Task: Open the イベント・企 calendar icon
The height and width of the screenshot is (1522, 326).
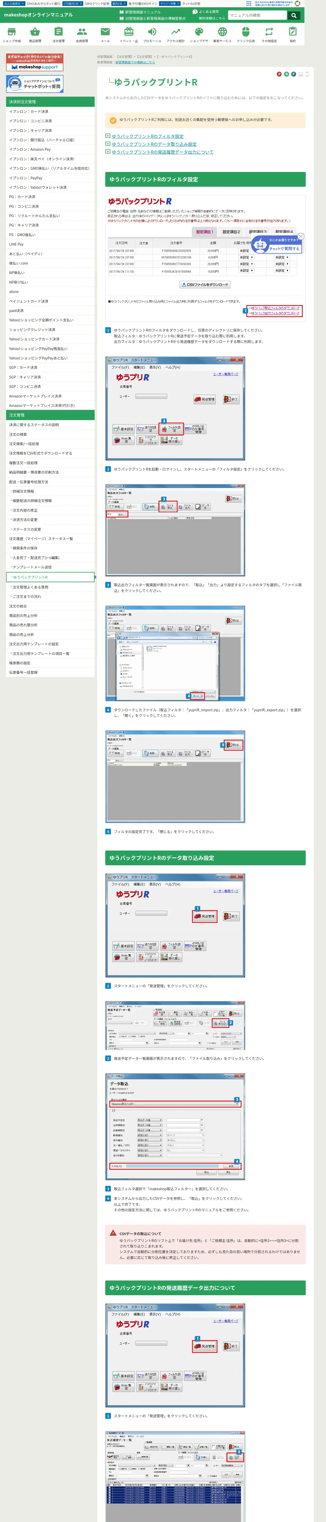Action: [129, 35]
